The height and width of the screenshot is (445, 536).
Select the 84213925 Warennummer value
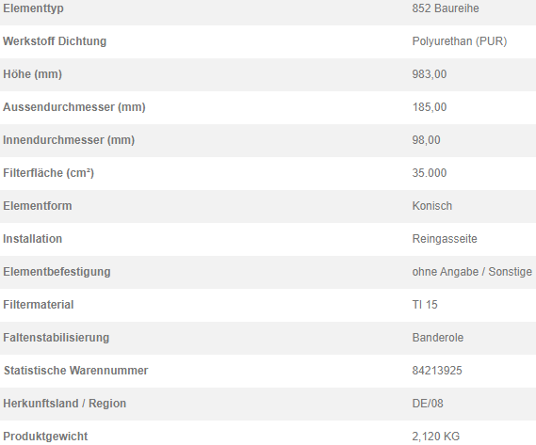click(x=437, y=371)
